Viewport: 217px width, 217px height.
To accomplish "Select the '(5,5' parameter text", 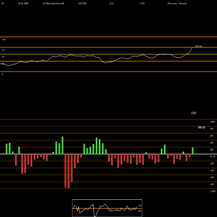I will tap(112, 3).
